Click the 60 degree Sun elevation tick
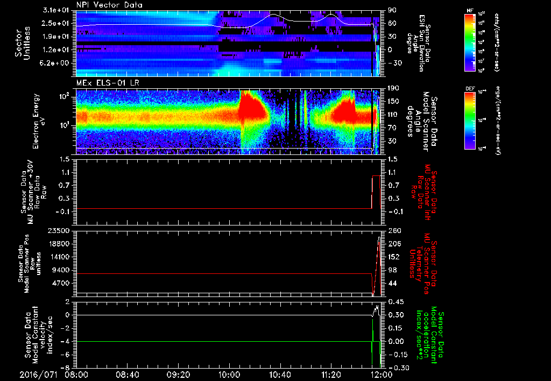This screenshot has width=551, height=381. [392, 23]
